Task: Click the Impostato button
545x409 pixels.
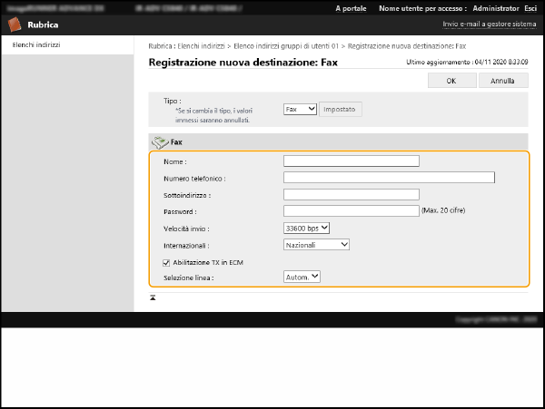Action: (x=341, y=109)
